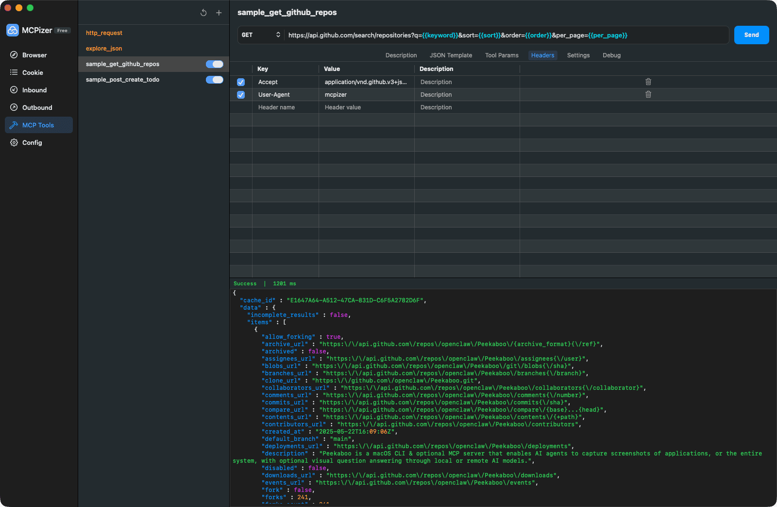
Task: Click the "created_at" line in response
Action: coord(330,432)
